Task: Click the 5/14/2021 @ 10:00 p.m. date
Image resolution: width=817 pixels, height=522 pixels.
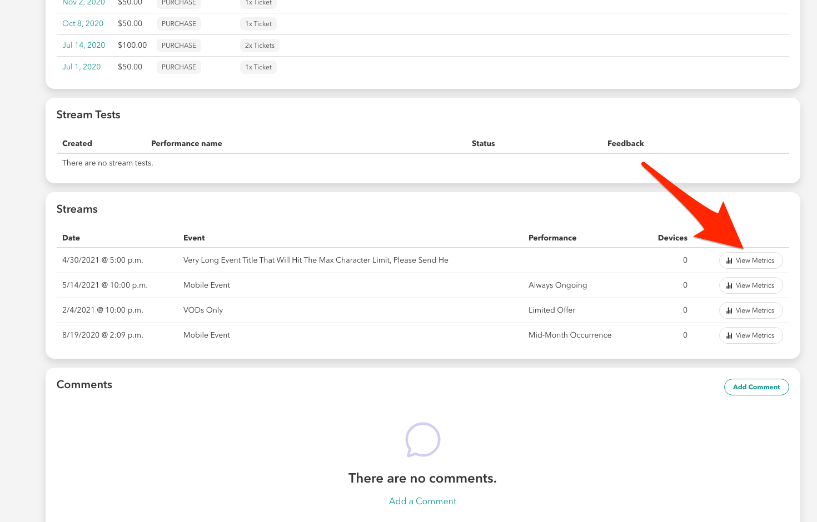Action: [105, 285]
